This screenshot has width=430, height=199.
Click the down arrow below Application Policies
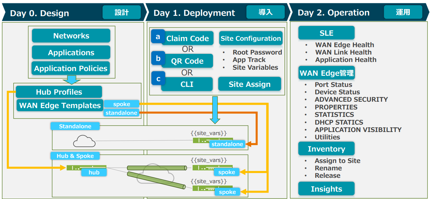click(71, 80)
